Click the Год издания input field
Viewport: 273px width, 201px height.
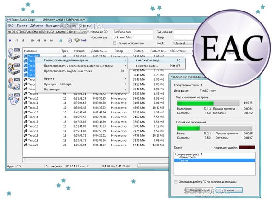tap(184, 32)
